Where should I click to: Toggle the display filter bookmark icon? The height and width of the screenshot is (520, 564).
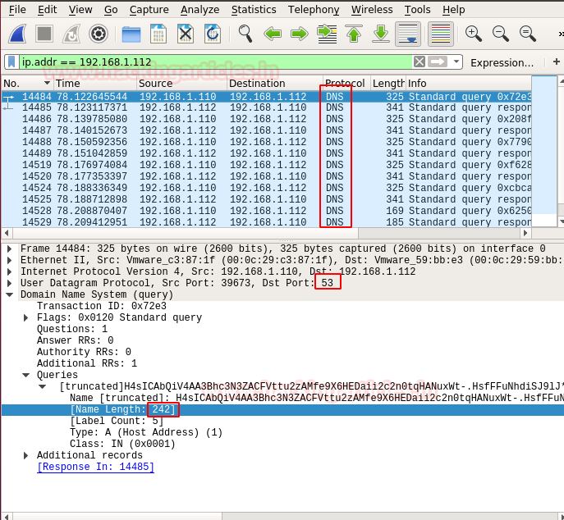pos(11,62)
